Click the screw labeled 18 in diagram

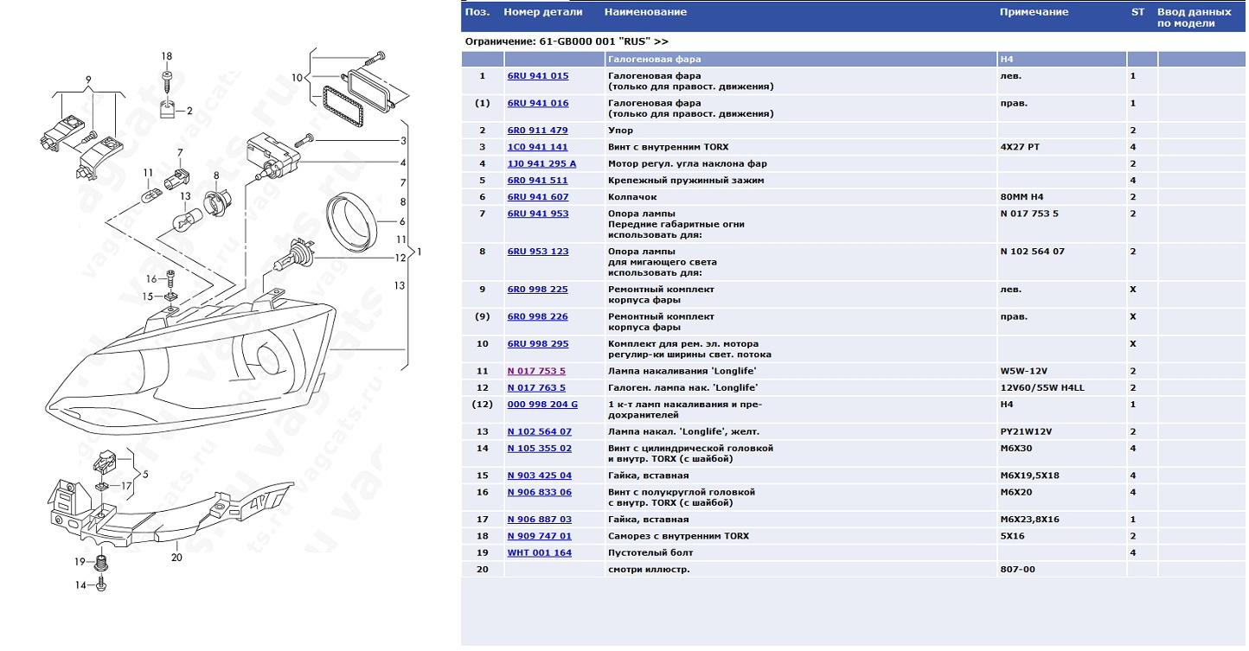(167, 84)
